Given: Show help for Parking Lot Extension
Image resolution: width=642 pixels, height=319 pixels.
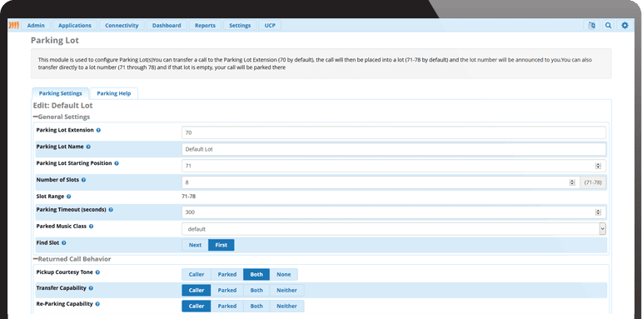Looking at the screenshot, I should (99, 130).
